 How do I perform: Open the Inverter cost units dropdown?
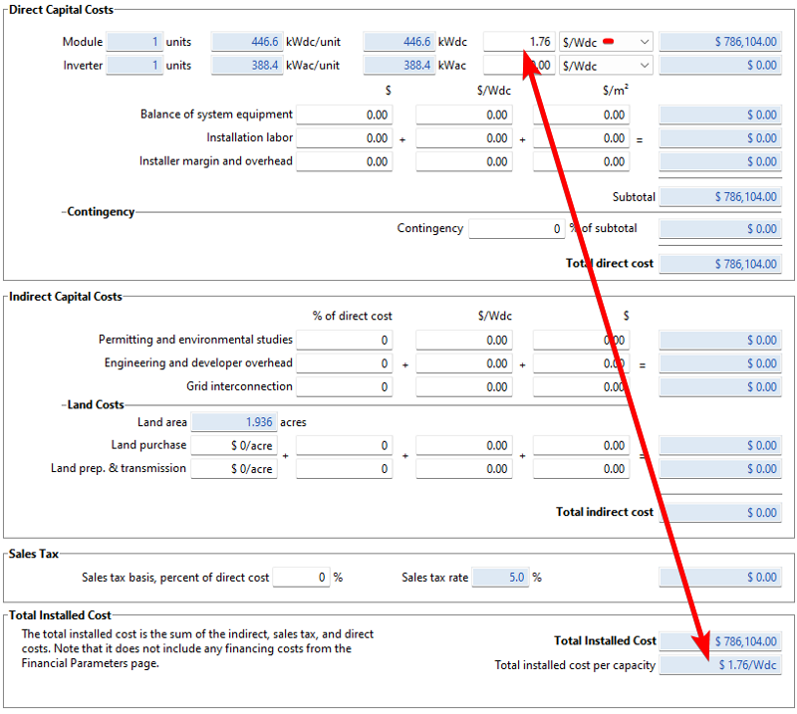[606, 66]
